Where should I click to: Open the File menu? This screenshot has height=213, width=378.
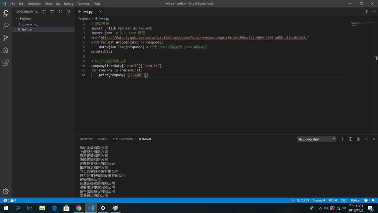pyautogui.click(x=13, y=4)
